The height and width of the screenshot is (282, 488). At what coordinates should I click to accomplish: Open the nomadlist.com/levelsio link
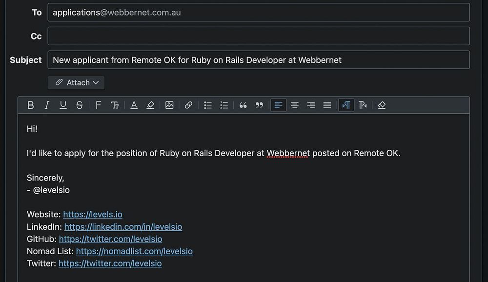pos(134,251)
